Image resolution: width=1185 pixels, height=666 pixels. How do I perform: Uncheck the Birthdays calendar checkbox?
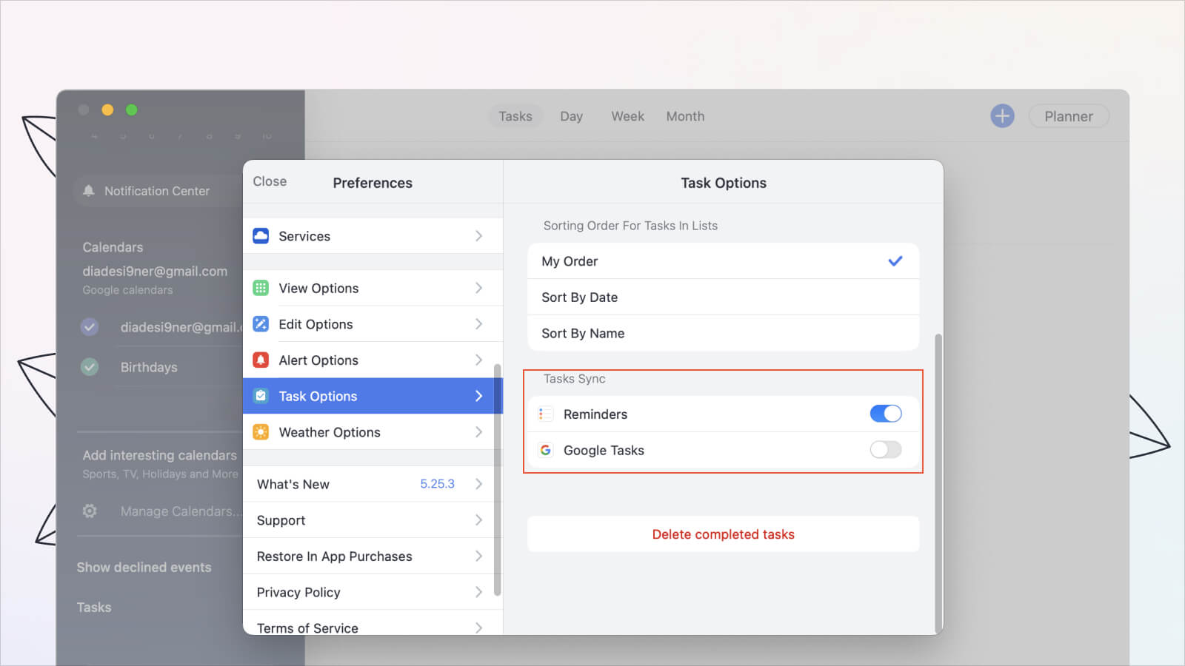(90, 367)
